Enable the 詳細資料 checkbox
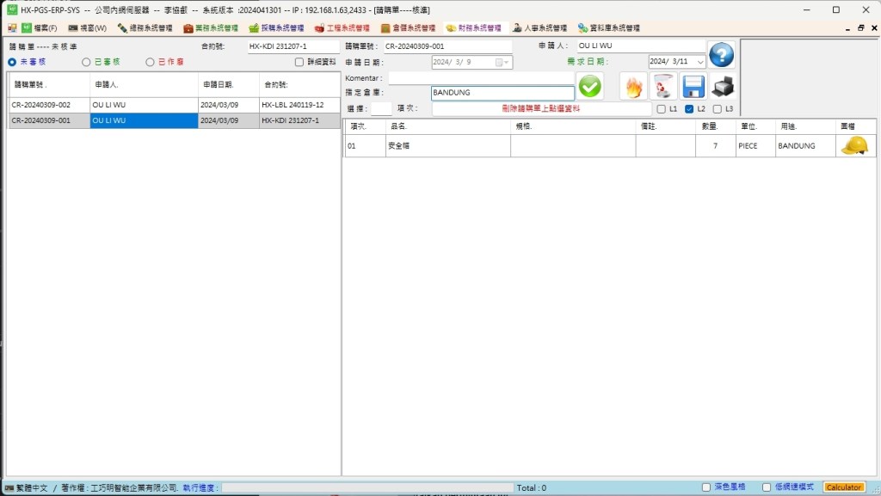881x496 pixels. click(x=299, y=62)
